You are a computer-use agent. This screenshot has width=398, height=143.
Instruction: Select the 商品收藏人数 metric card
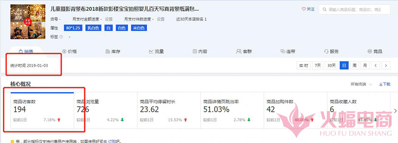(359, 110)
